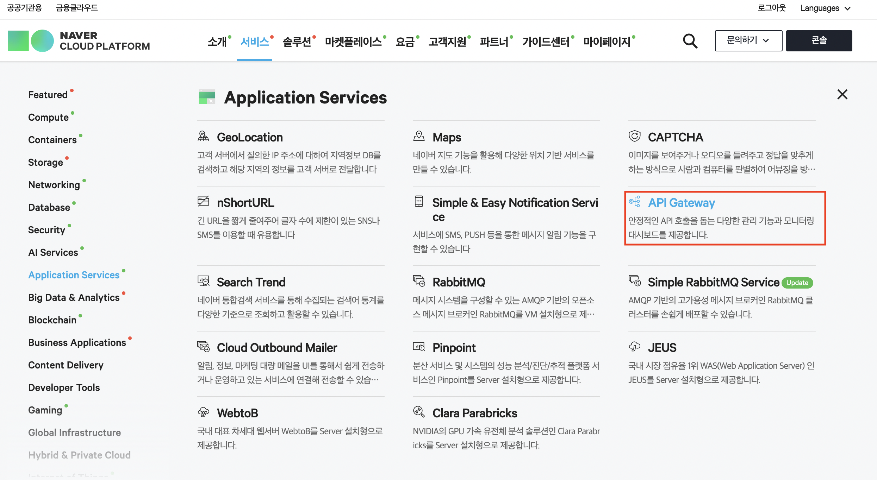Click the Pinpoint service icon
The height and width of the screenshot is (480, 877).
[419, 347]
